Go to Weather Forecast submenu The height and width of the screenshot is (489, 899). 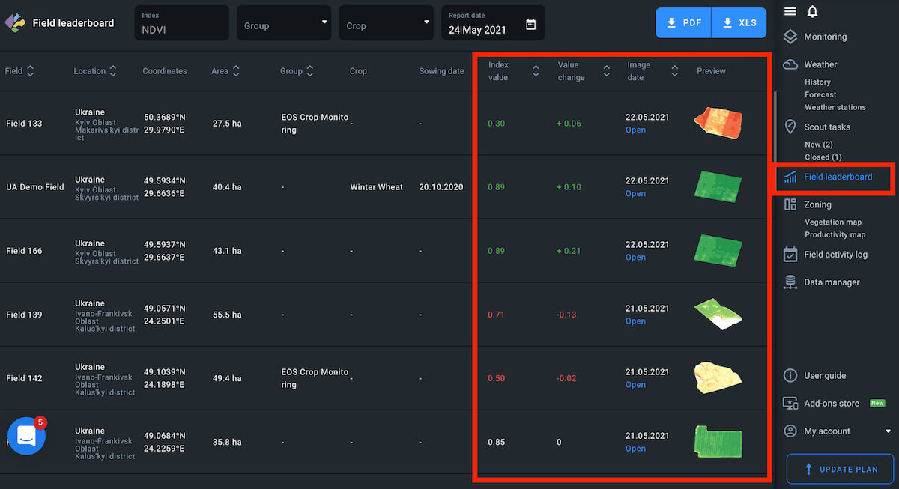[820, 95]
